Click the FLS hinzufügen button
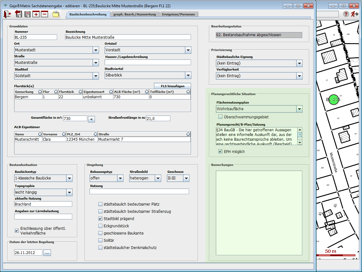 pos(172,86)
